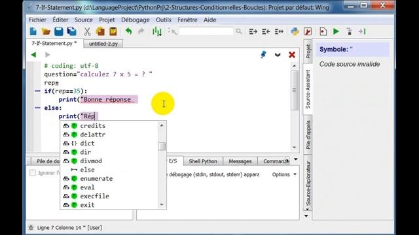Open the Éditer menu
The height and width of the screenshot is (235, 419).
tap(60, 20)
